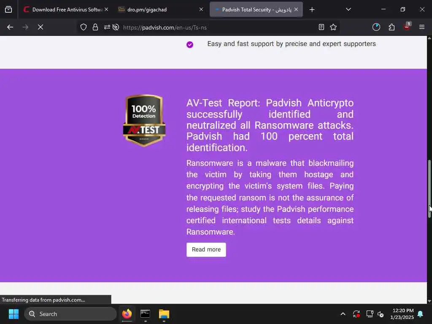
Task: Click the Easy and fast support text line
Action: coord(292,44)
